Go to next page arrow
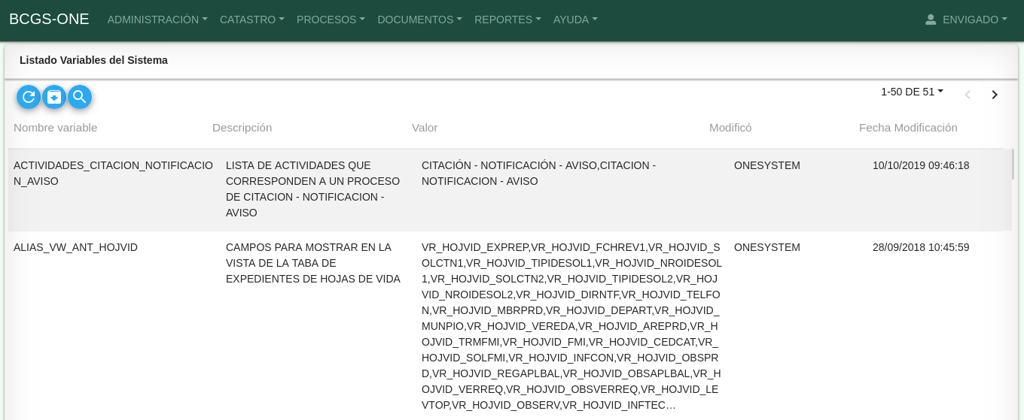 click(x=995, y=95)
